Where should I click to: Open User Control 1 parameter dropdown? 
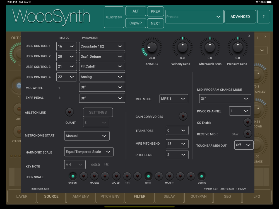click(102, 46)
